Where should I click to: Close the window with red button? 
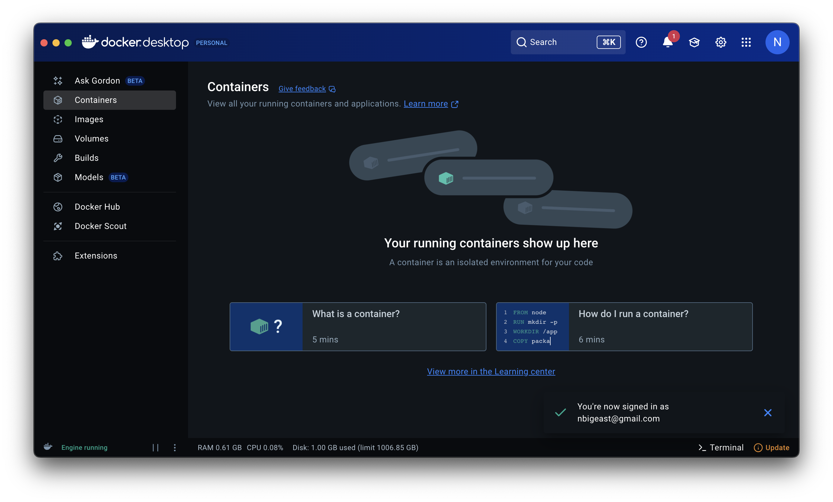[44, 43]
